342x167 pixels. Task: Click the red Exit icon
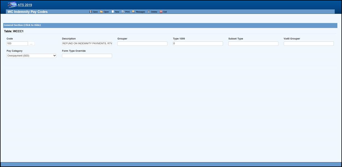click(161, 12)
